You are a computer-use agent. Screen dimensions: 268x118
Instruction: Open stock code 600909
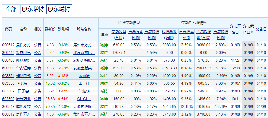pos(8,68)
